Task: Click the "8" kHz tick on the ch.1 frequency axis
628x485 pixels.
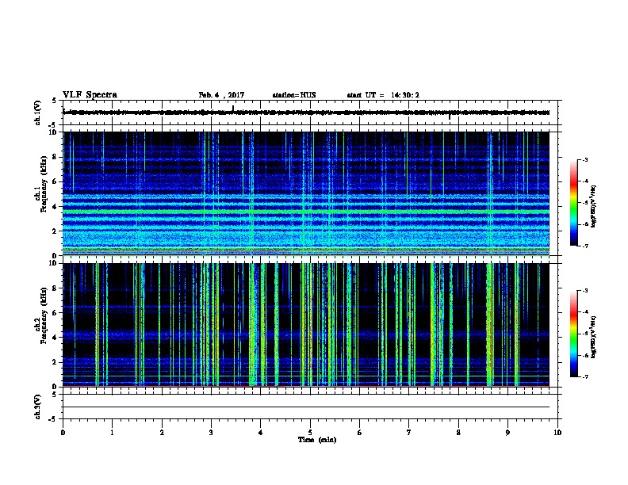Action: tap(55, 157)
